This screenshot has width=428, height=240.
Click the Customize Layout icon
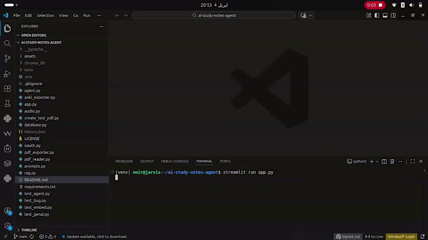pyautogui.click(x=369, y=15)
